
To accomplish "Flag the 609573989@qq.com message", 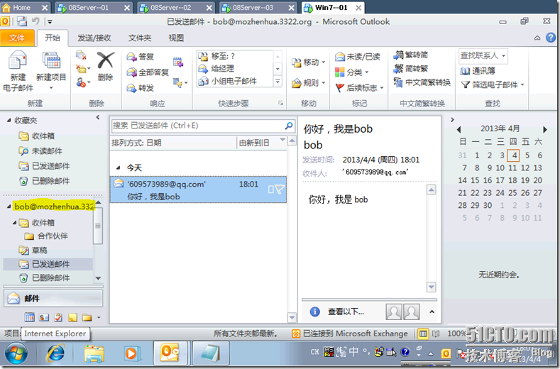I will click(x=280, y=189).
